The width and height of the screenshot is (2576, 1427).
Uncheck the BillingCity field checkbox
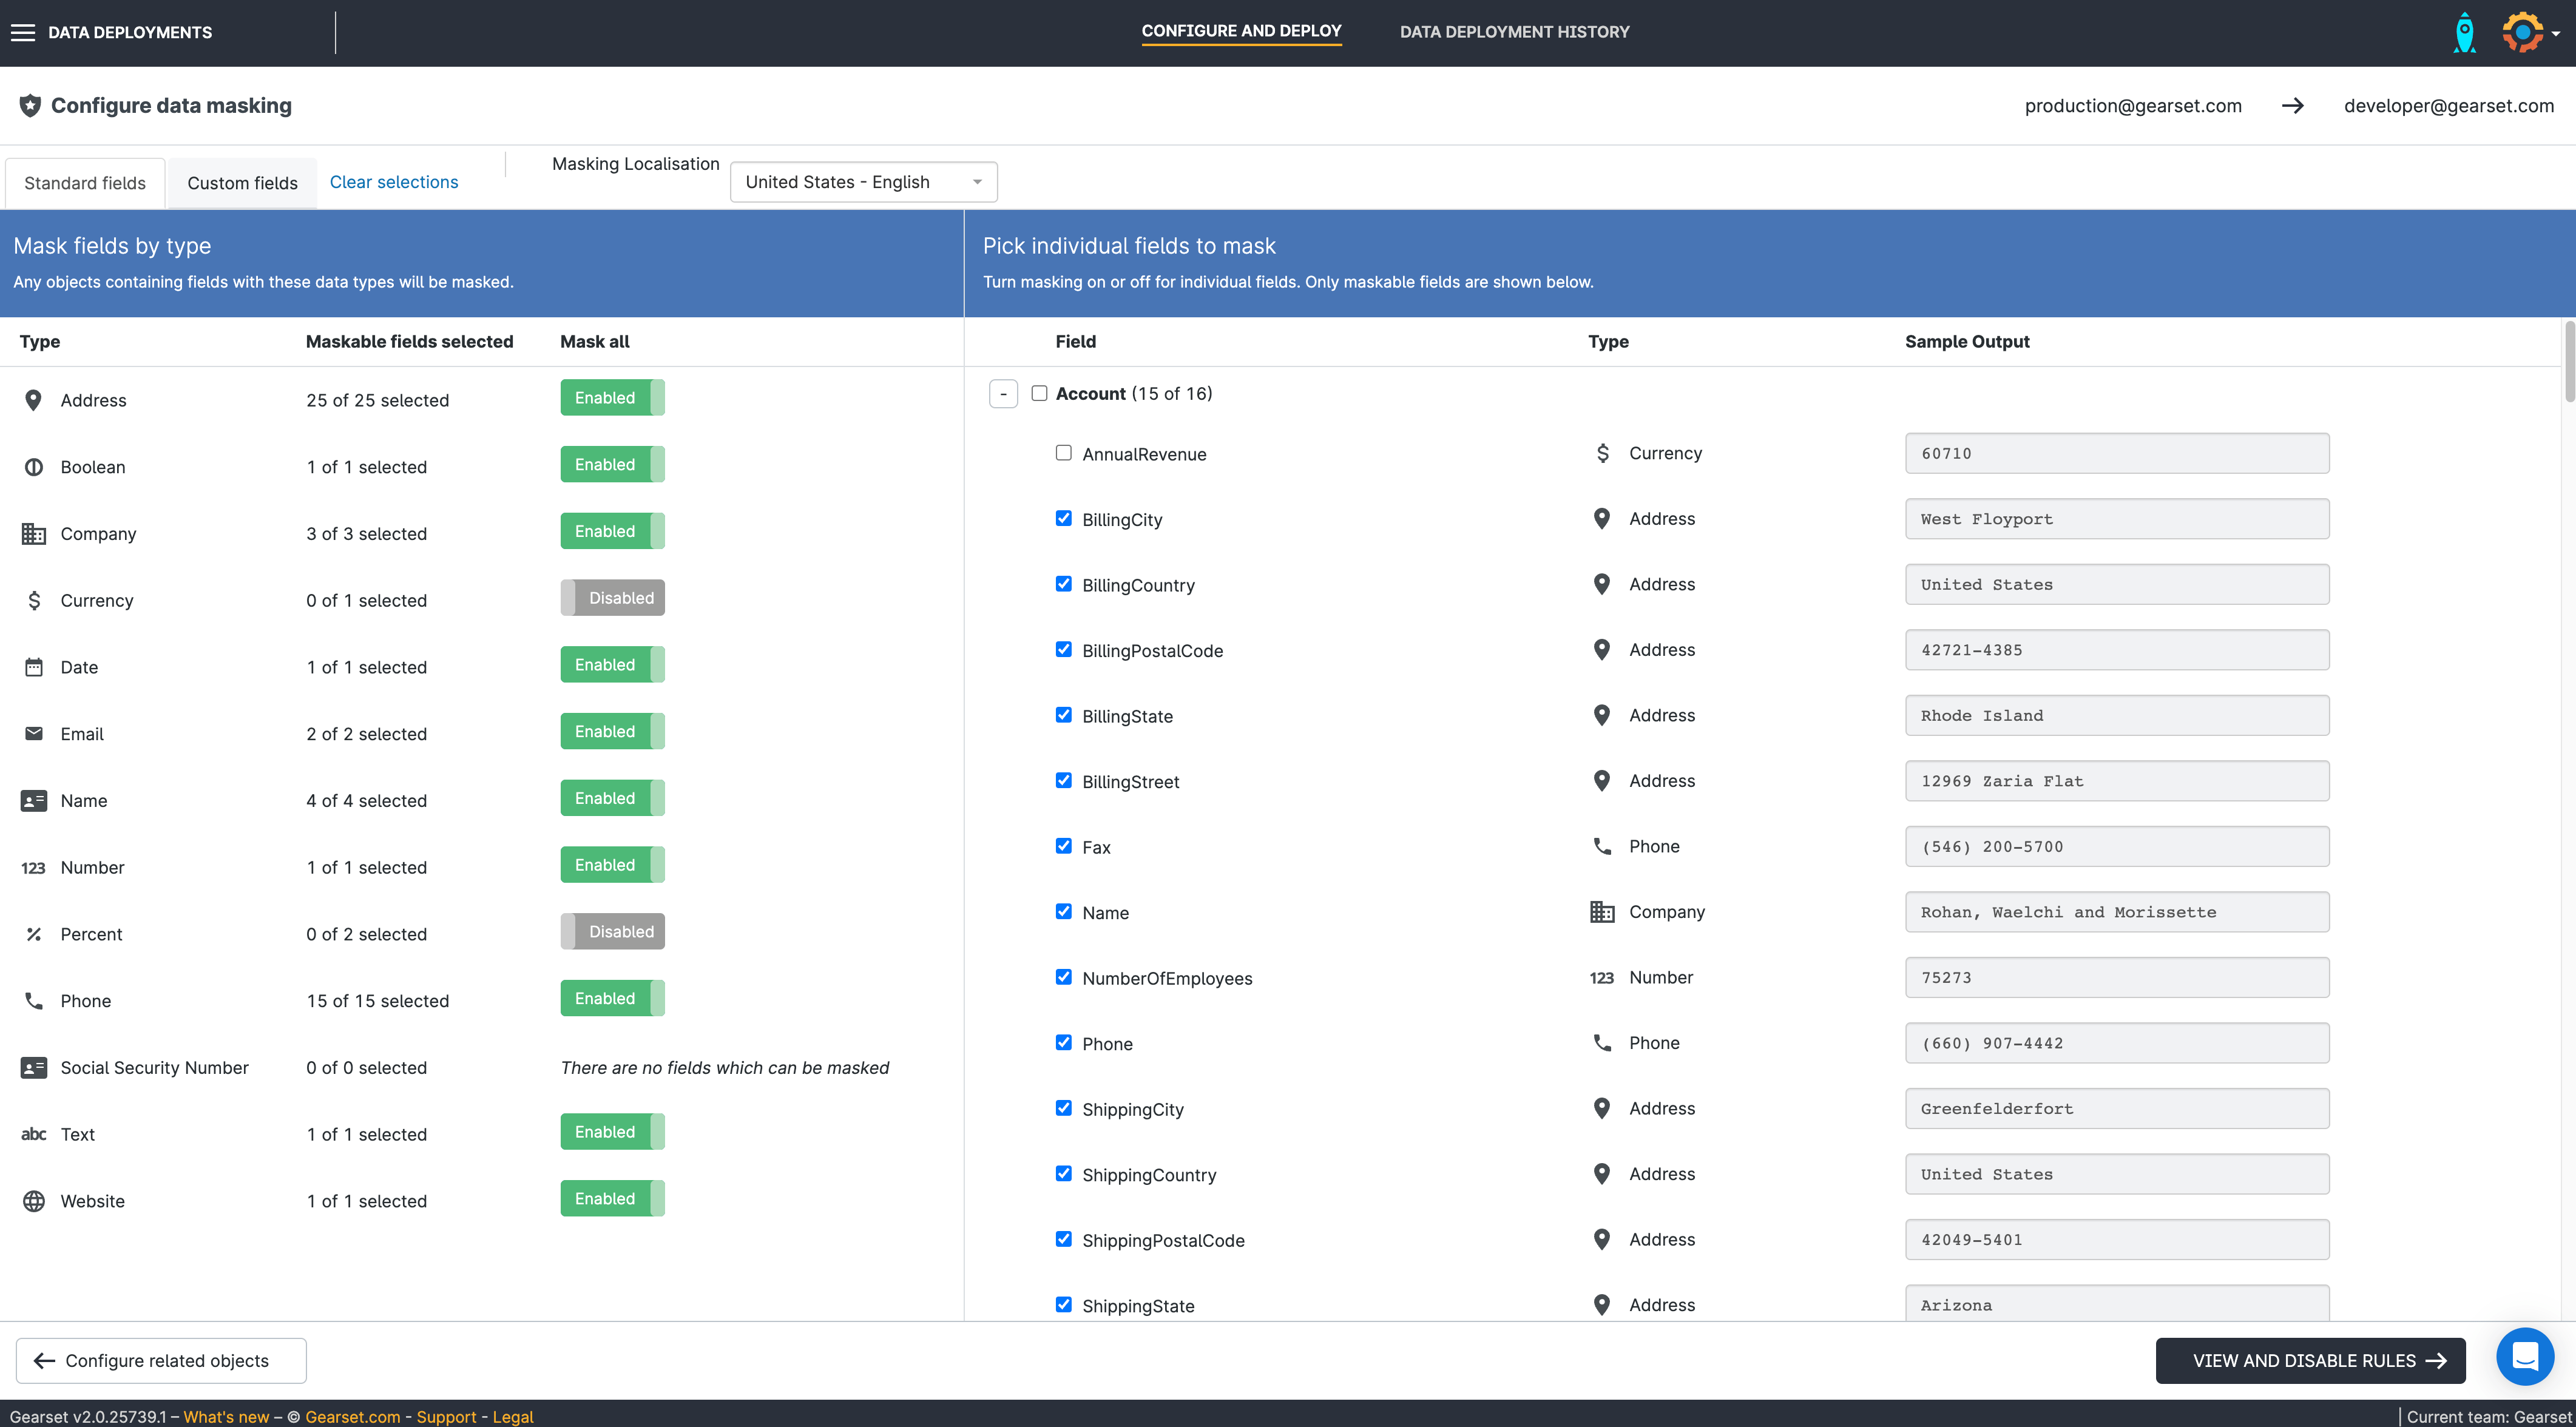tap(1063, 518)
